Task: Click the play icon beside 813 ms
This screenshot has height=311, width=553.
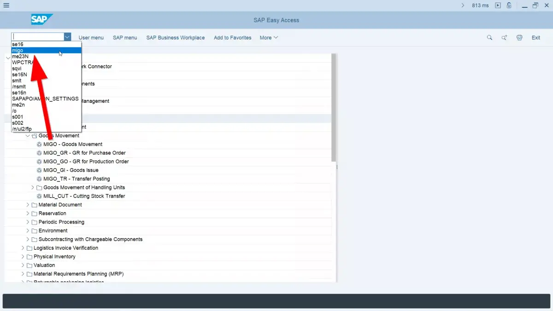Action: point(498,6)
